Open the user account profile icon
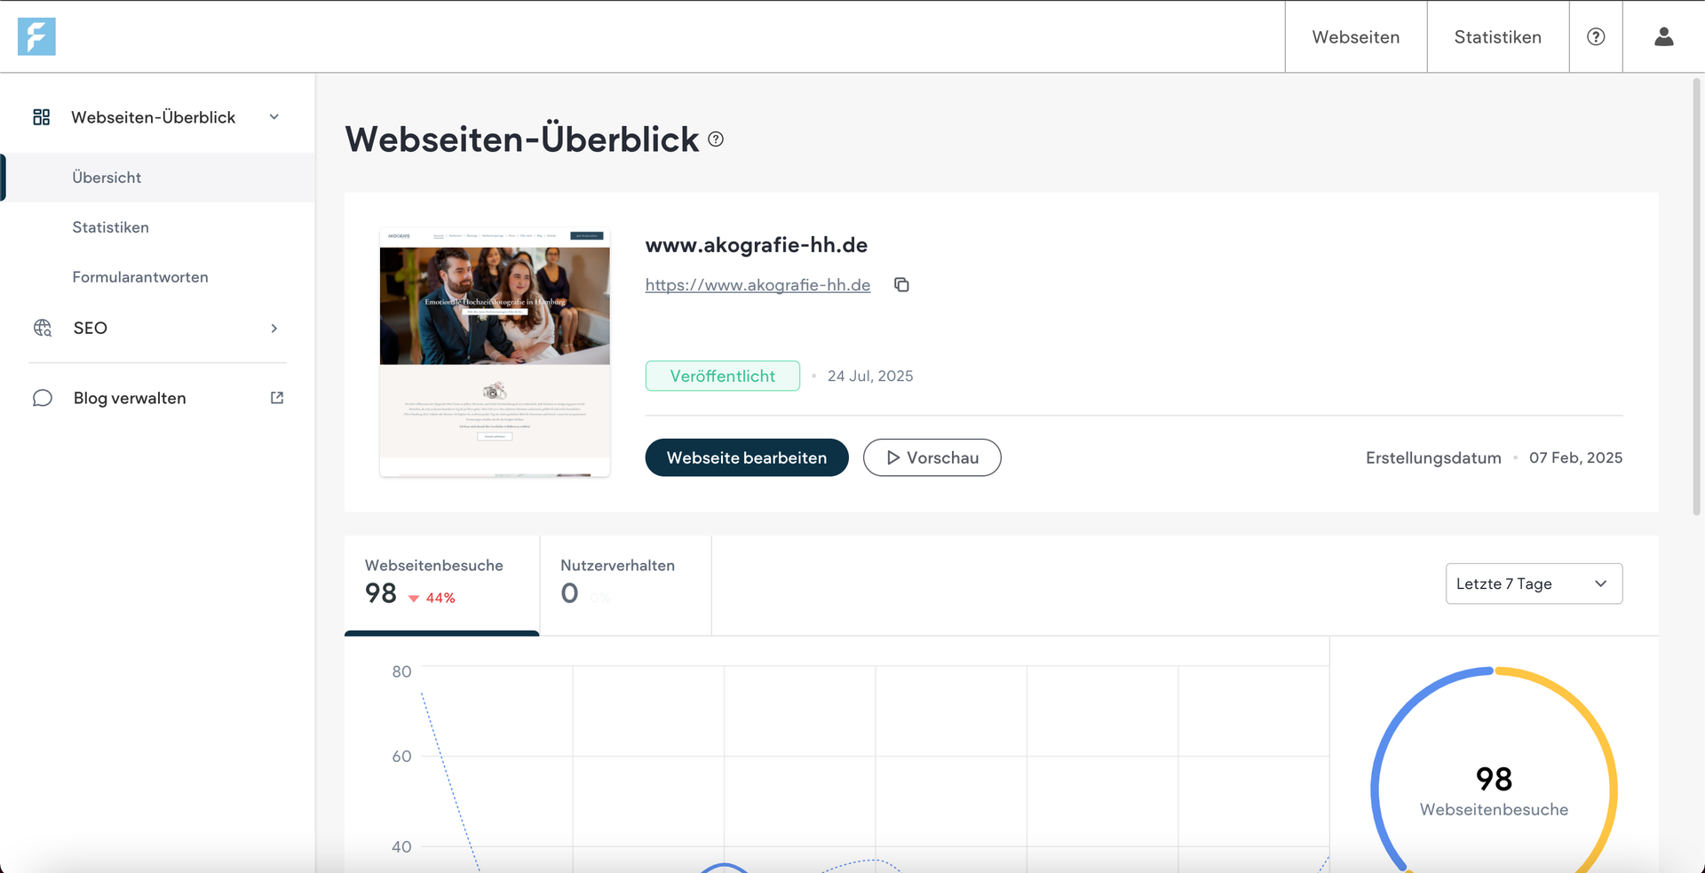 (x=1664, y=36)
